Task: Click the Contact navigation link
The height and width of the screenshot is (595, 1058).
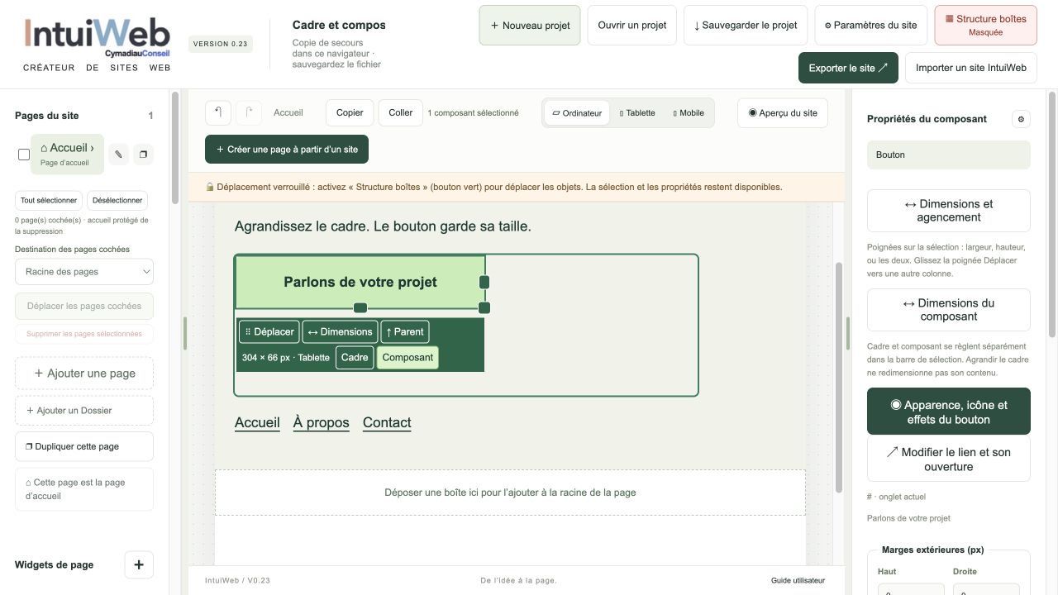Action: point(387,422)
